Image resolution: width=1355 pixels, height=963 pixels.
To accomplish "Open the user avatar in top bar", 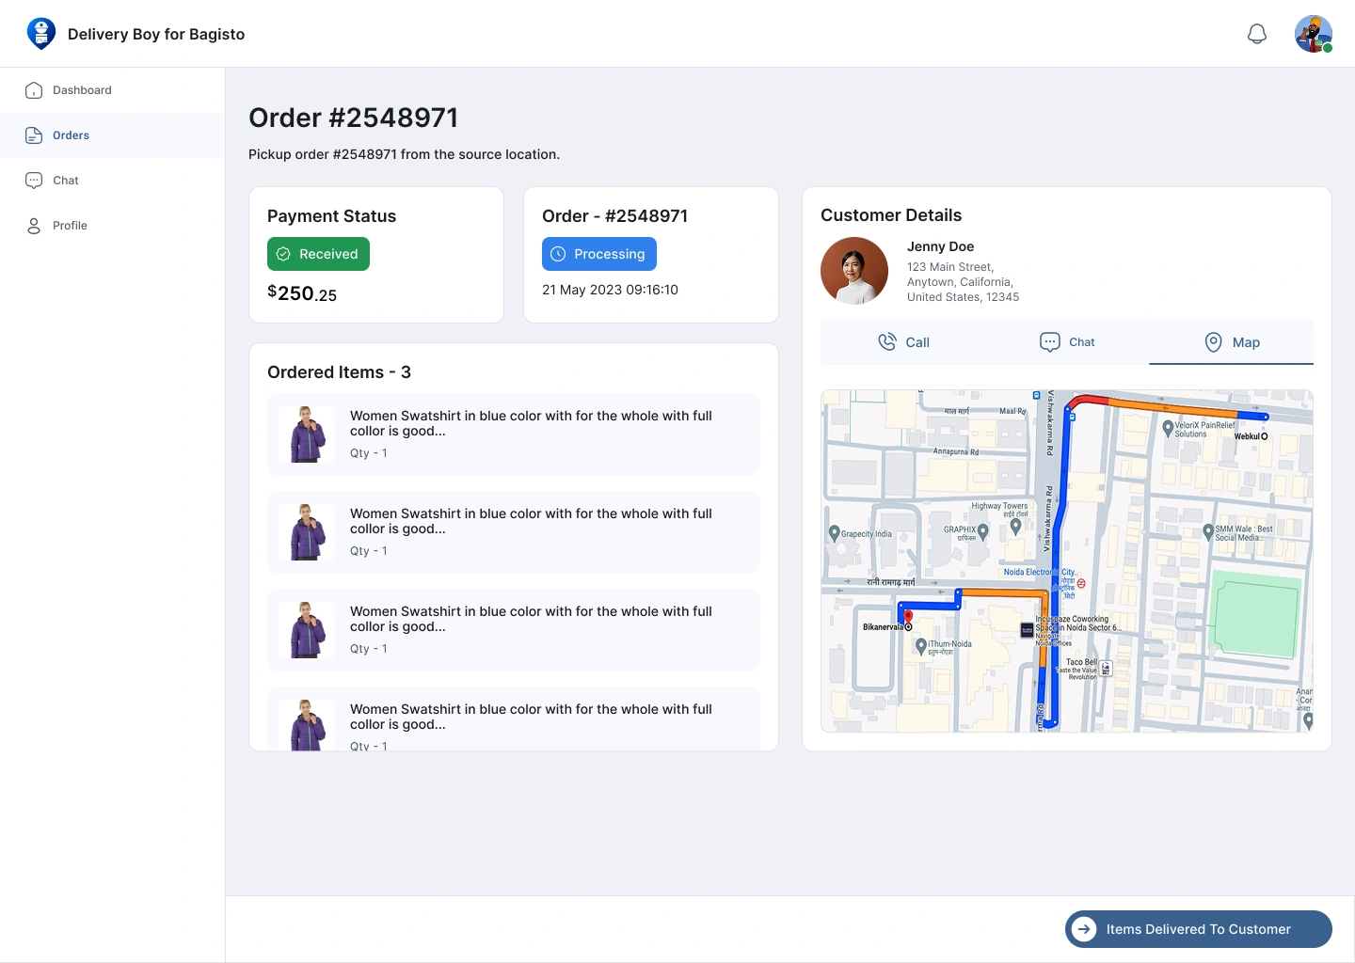I will pos(1314,34).
